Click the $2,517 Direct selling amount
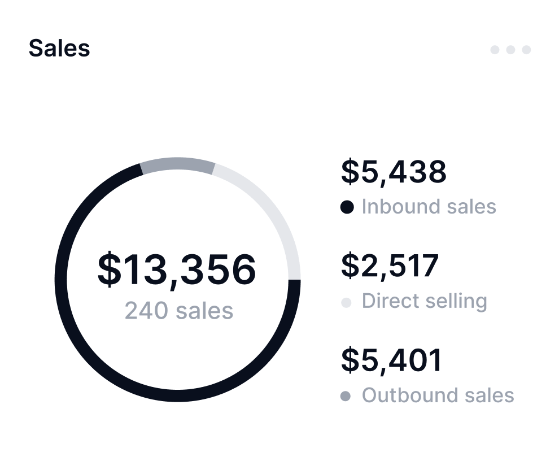The image size is (559, 461). tap(390, 266)
